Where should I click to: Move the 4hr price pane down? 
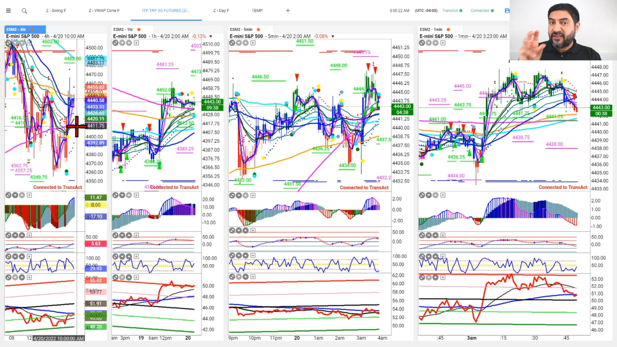15,42
